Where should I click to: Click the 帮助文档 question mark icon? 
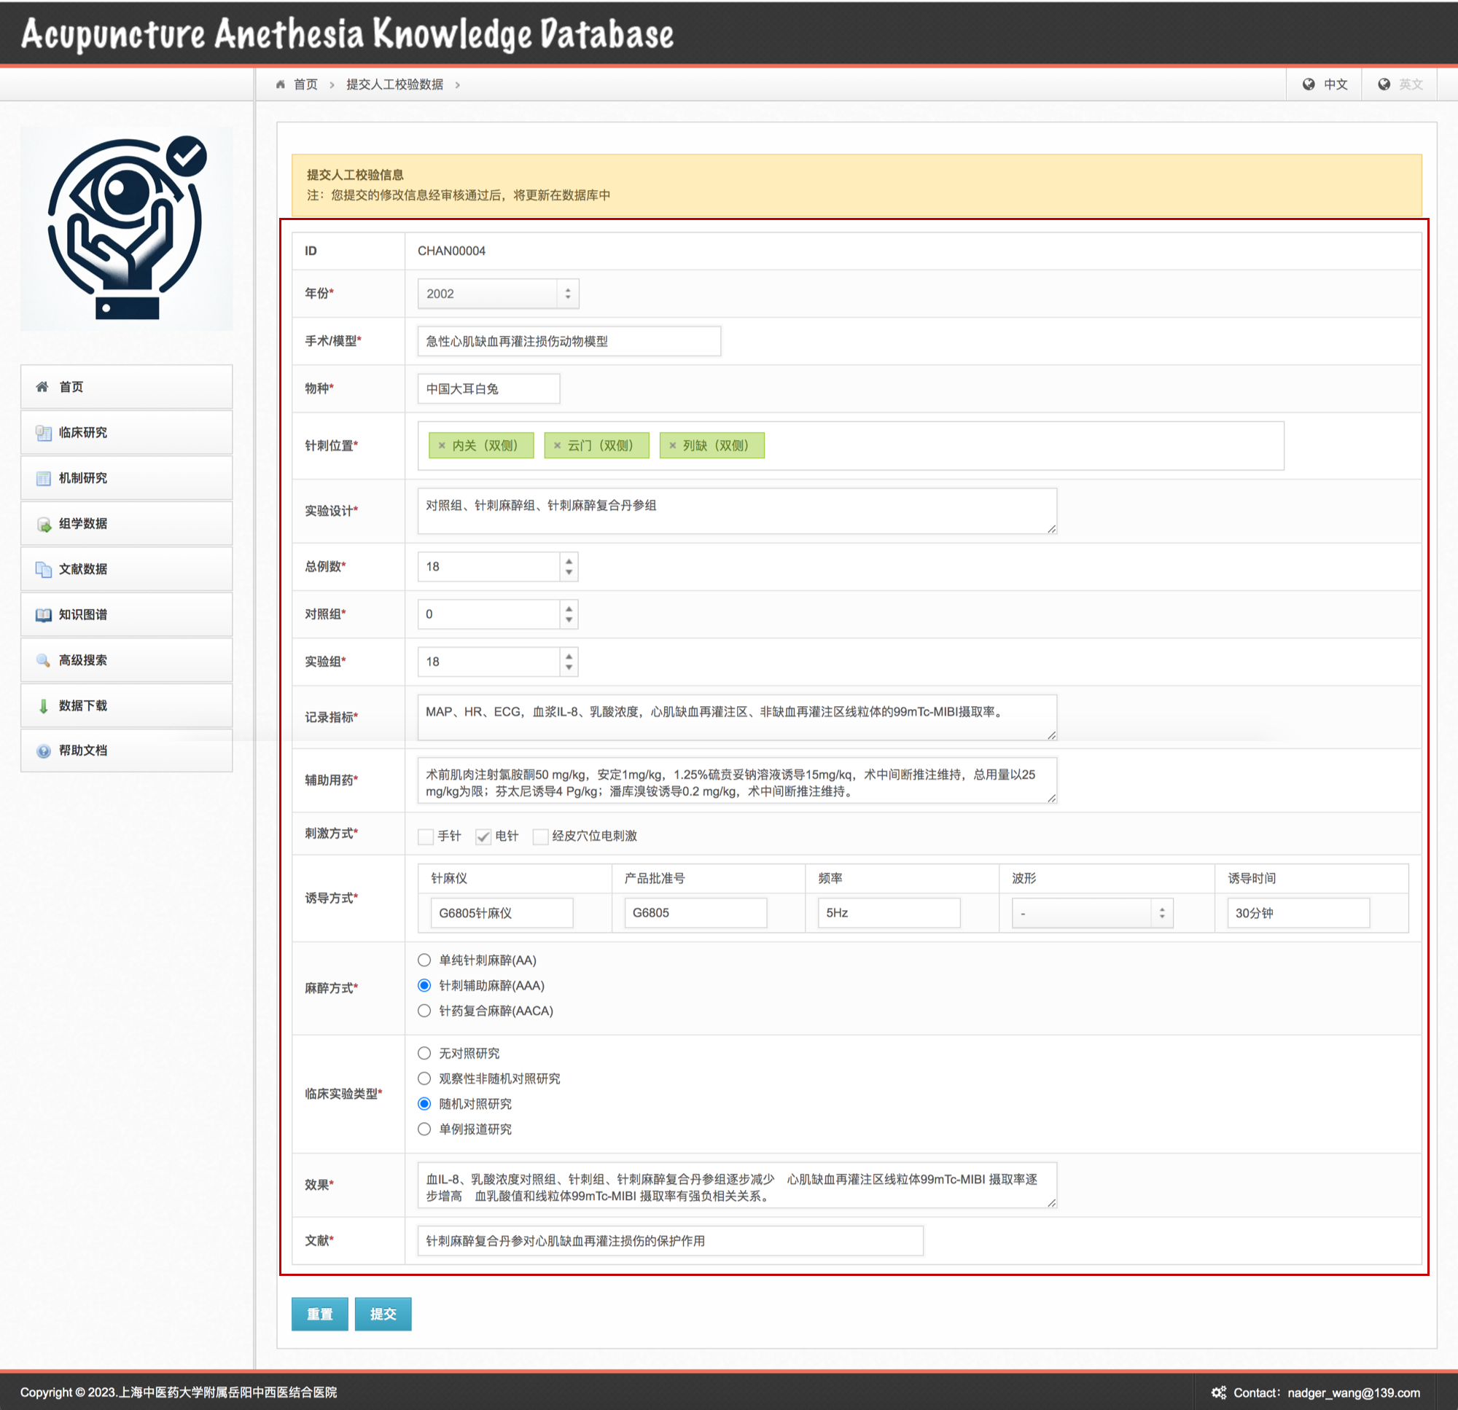[44, 751]
